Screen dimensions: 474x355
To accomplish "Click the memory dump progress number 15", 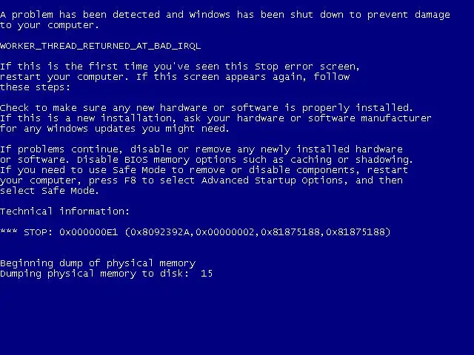I will [x=207, y=274].
